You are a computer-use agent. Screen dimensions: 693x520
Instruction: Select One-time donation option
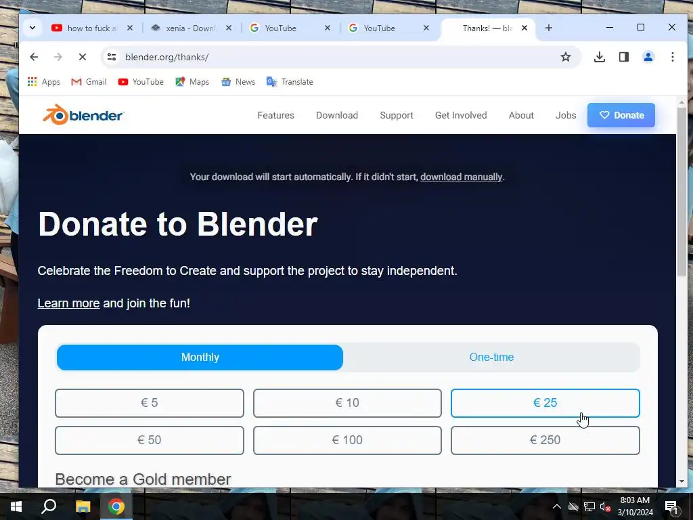(x=491, y=357)
